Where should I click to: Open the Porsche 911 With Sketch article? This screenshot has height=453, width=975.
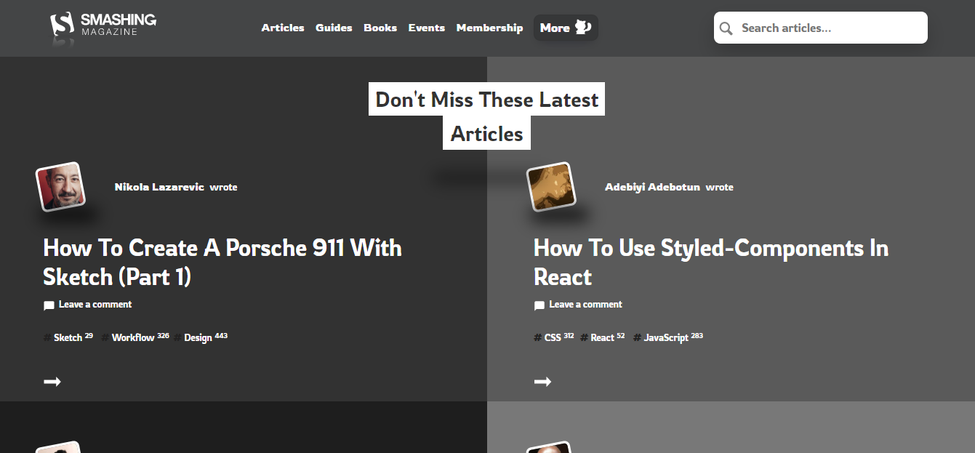coord(222,262)
